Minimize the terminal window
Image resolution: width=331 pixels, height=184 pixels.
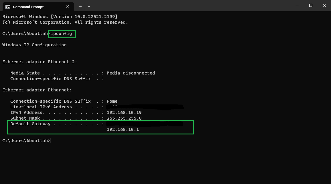tap(297, 5)
